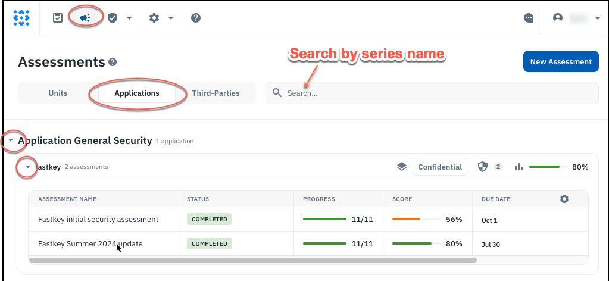609x281 pixels.
Task: Open the question mark help icon in top bar
Action: [x=196, y=18]
